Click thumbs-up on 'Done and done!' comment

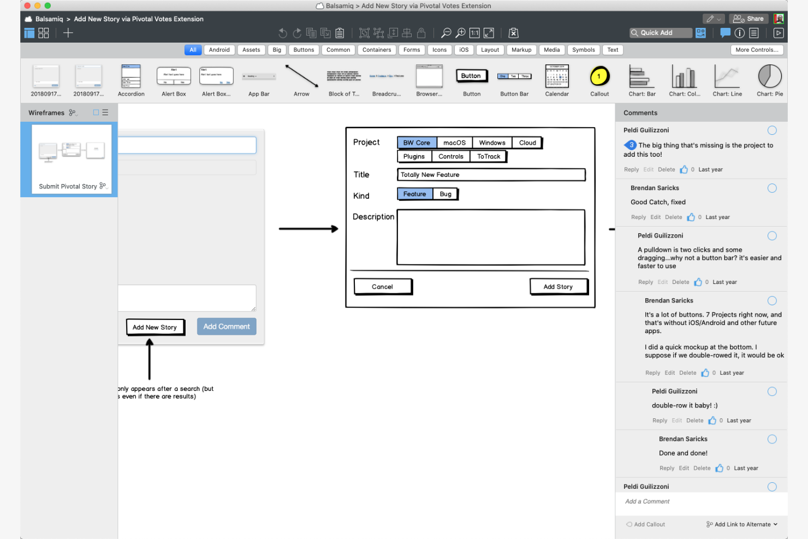click(719, 468)
